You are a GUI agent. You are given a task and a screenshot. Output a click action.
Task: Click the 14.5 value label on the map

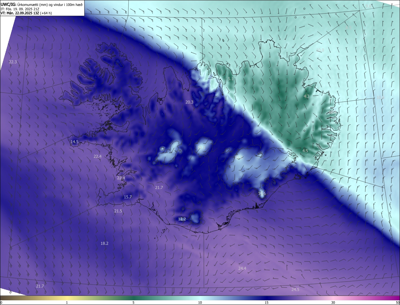[x=74, y=142]
